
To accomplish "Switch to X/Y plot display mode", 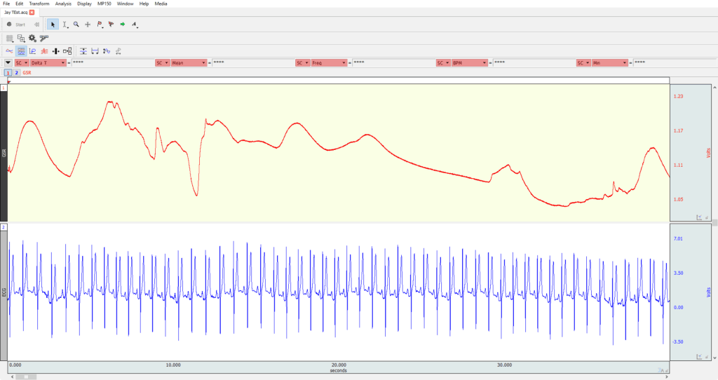I will click(x=32, y=51).
